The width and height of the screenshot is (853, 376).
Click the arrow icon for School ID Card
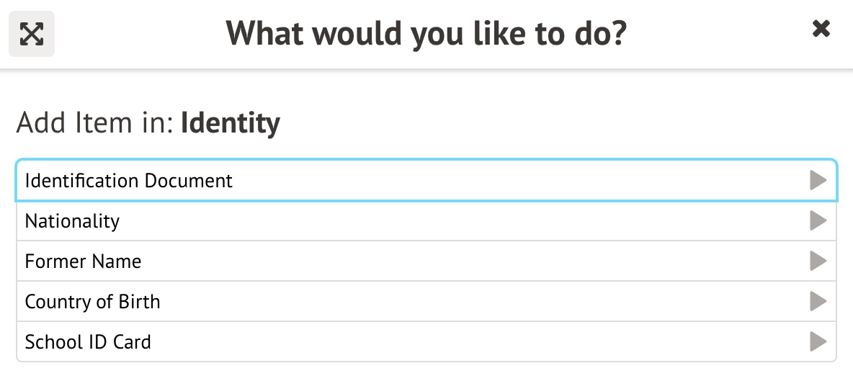pyautogui.click(x=818, y=341)
